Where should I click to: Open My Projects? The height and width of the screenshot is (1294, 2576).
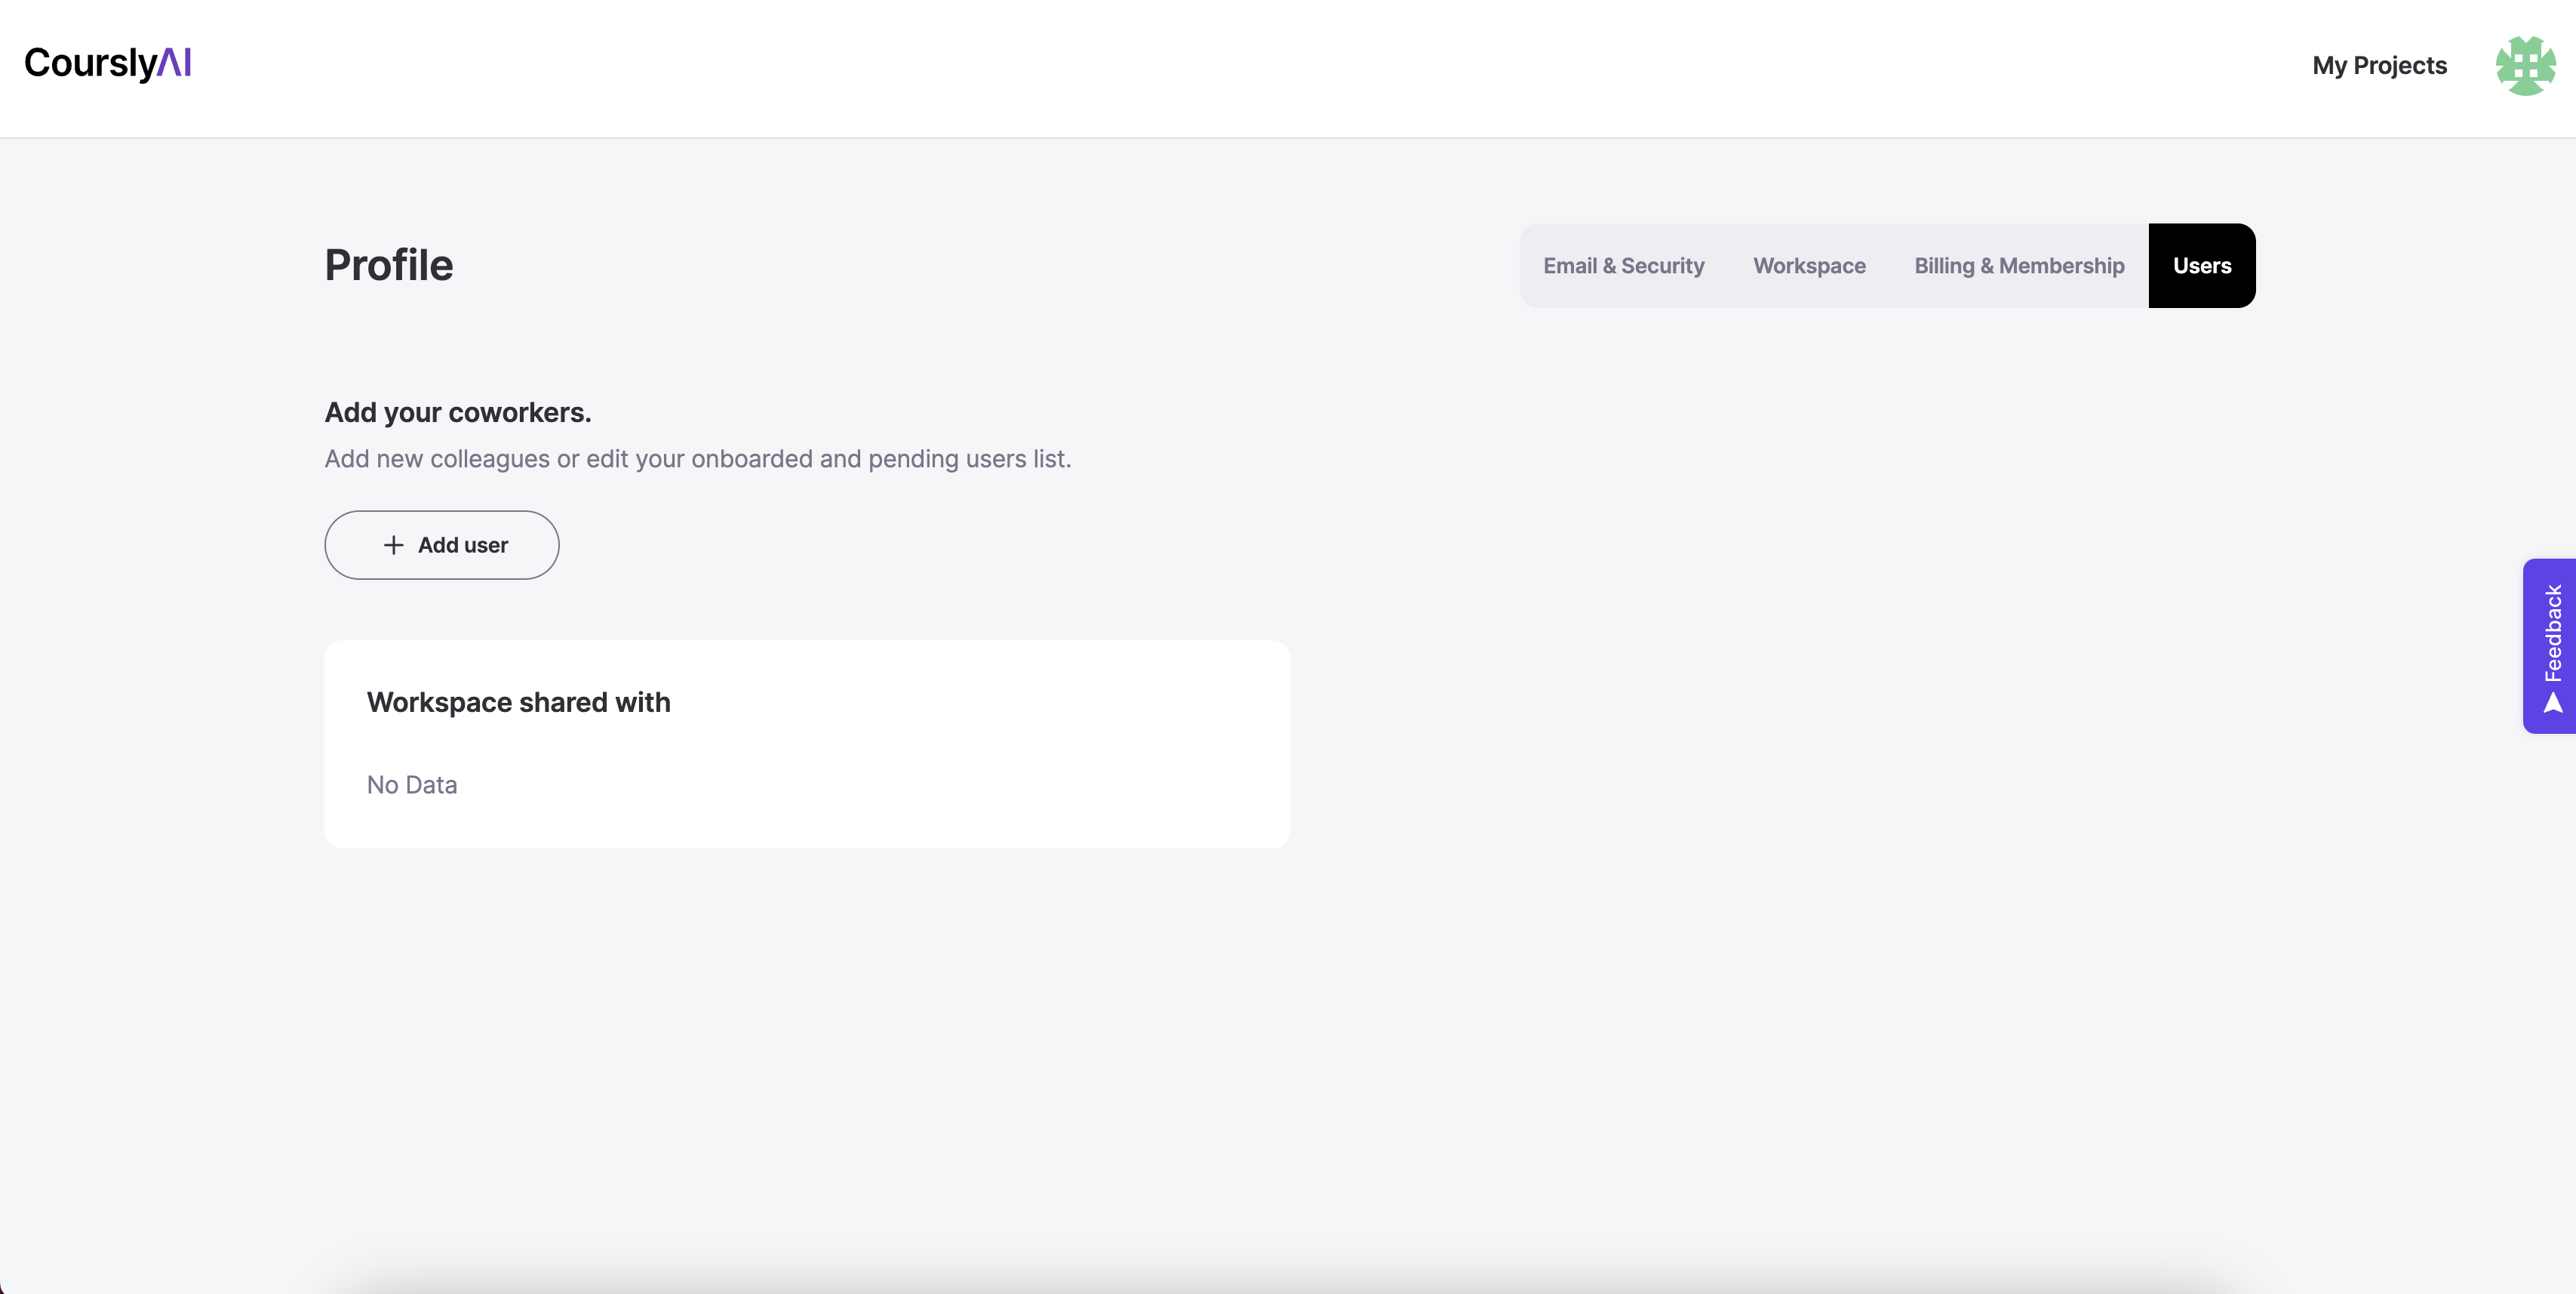2379,66
